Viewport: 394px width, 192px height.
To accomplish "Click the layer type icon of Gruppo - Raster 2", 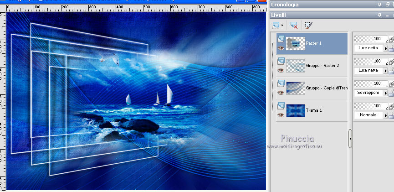I will 281,61.
